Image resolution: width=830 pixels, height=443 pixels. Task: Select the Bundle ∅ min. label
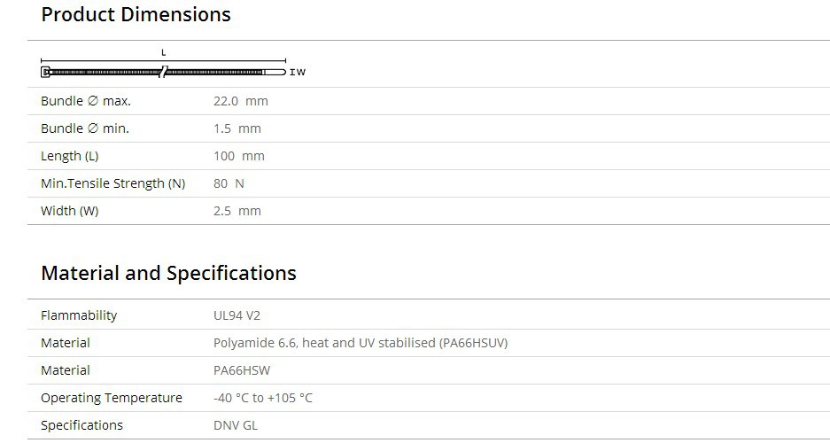85,128
